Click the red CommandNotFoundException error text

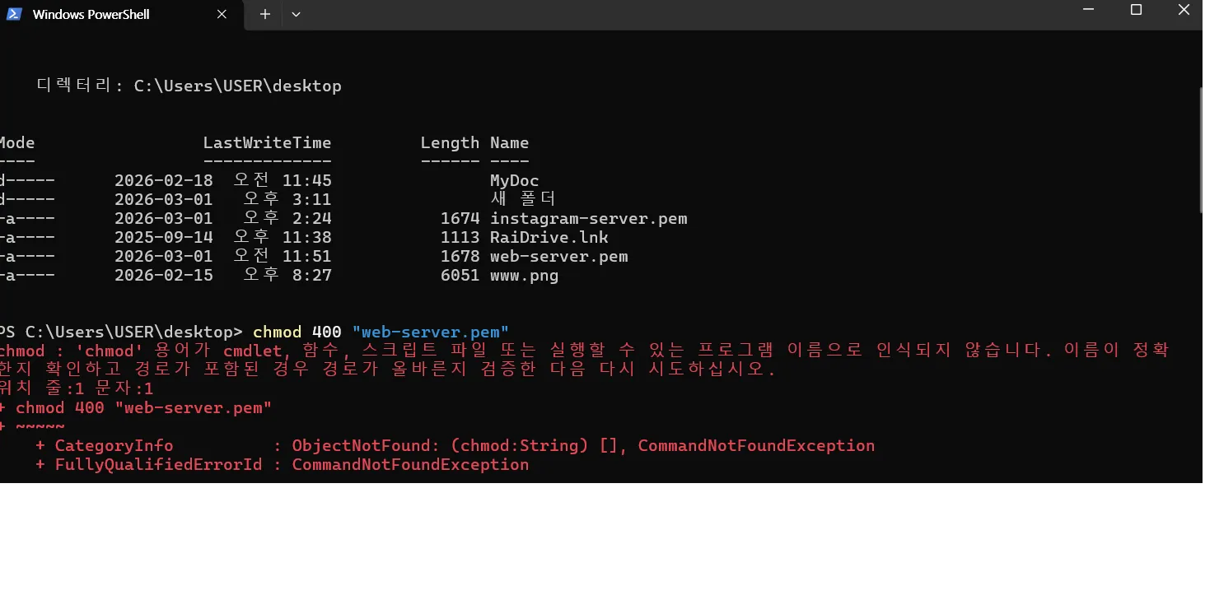coord(755,445)
